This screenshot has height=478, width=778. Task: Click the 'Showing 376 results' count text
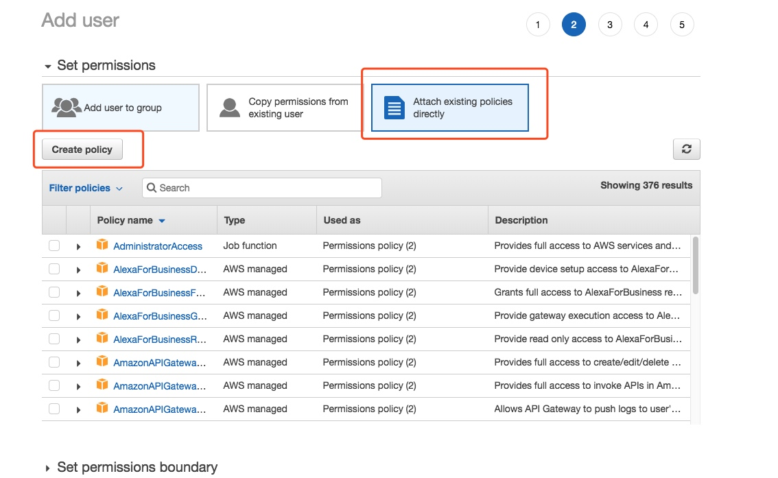click(x=646, y=185)
